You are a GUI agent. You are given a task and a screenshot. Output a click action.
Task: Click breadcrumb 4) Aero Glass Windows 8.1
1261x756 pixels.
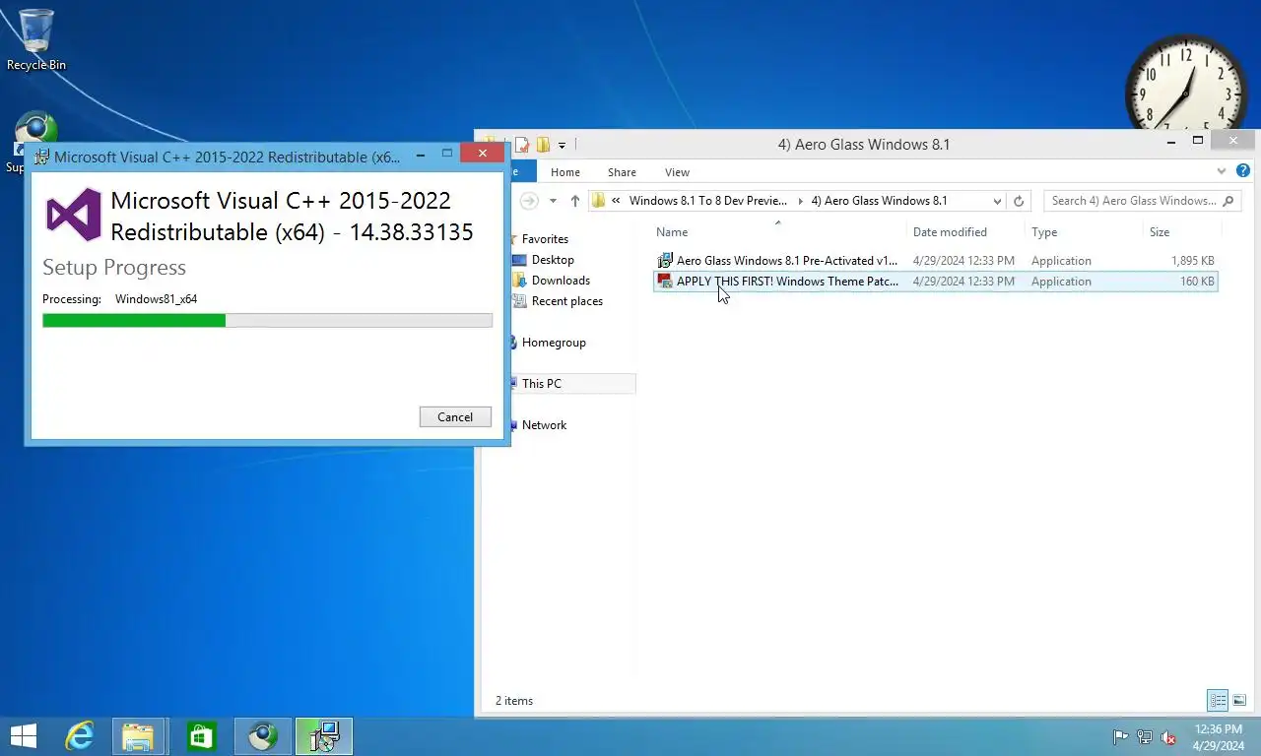[x=879, y=201]
